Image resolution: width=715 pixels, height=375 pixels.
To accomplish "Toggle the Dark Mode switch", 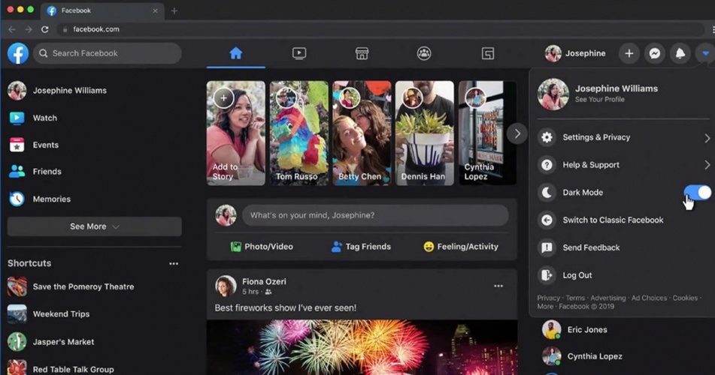I will pos(697,192).
